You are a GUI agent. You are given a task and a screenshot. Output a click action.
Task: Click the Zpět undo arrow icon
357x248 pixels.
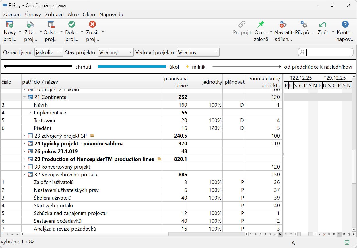[323, 24]
